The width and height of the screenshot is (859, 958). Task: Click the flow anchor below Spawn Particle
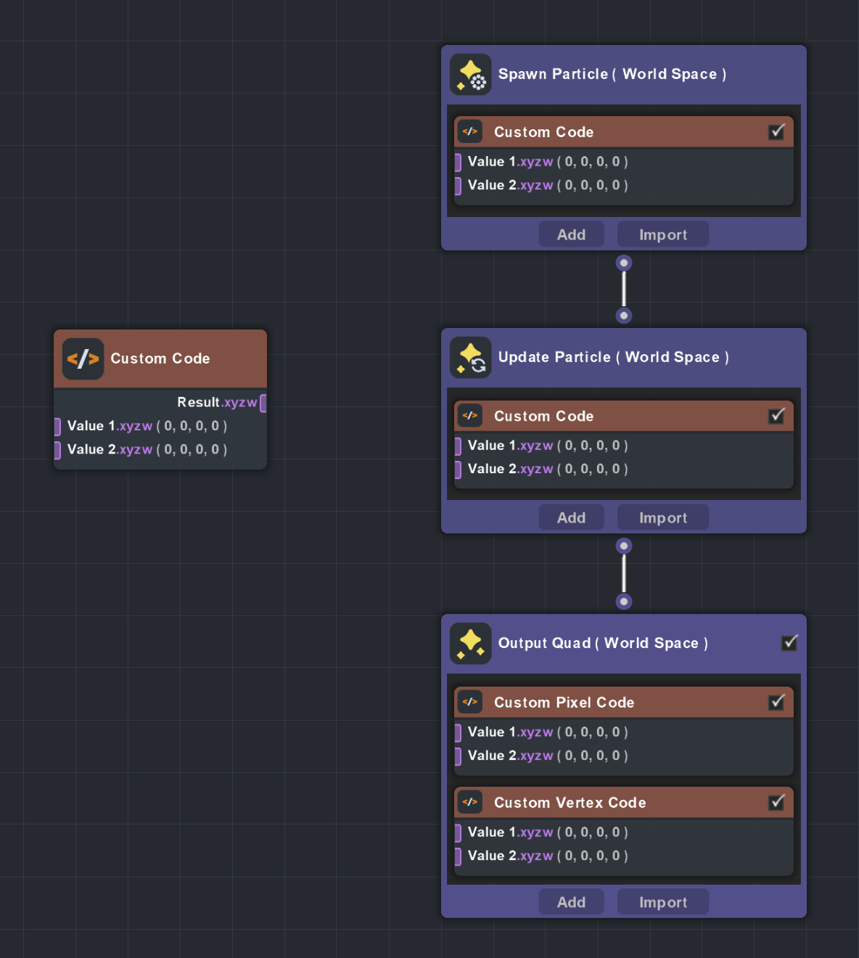pyautogui.click(x=623, y=263)
